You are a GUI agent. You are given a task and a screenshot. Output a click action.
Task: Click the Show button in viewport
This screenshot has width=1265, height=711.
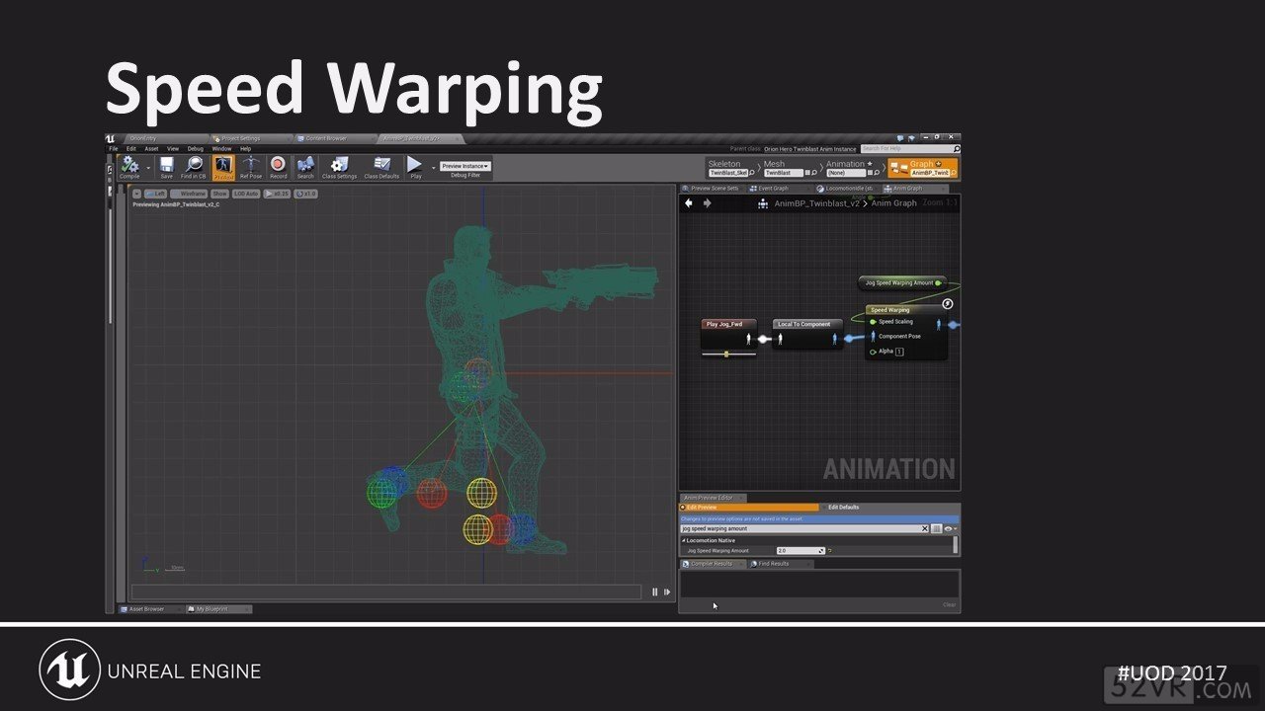219,194
